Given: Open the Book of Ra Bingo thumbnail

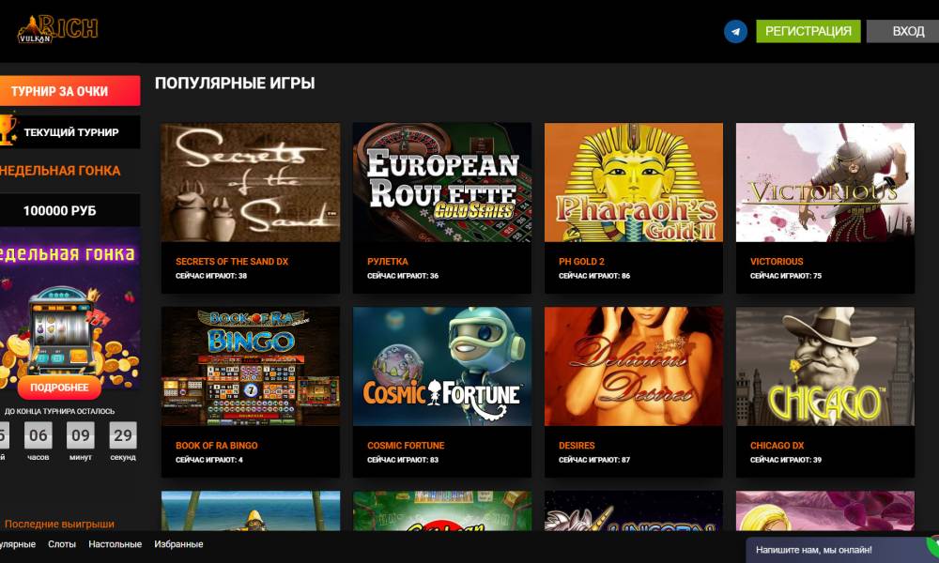Looking at the screenshot, I should (251, 366).
